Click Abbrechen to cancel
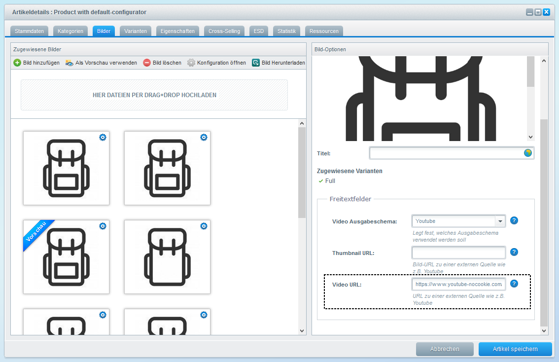Image resolution: width=559 pixels, height=362 pixels. pos(445,349)
